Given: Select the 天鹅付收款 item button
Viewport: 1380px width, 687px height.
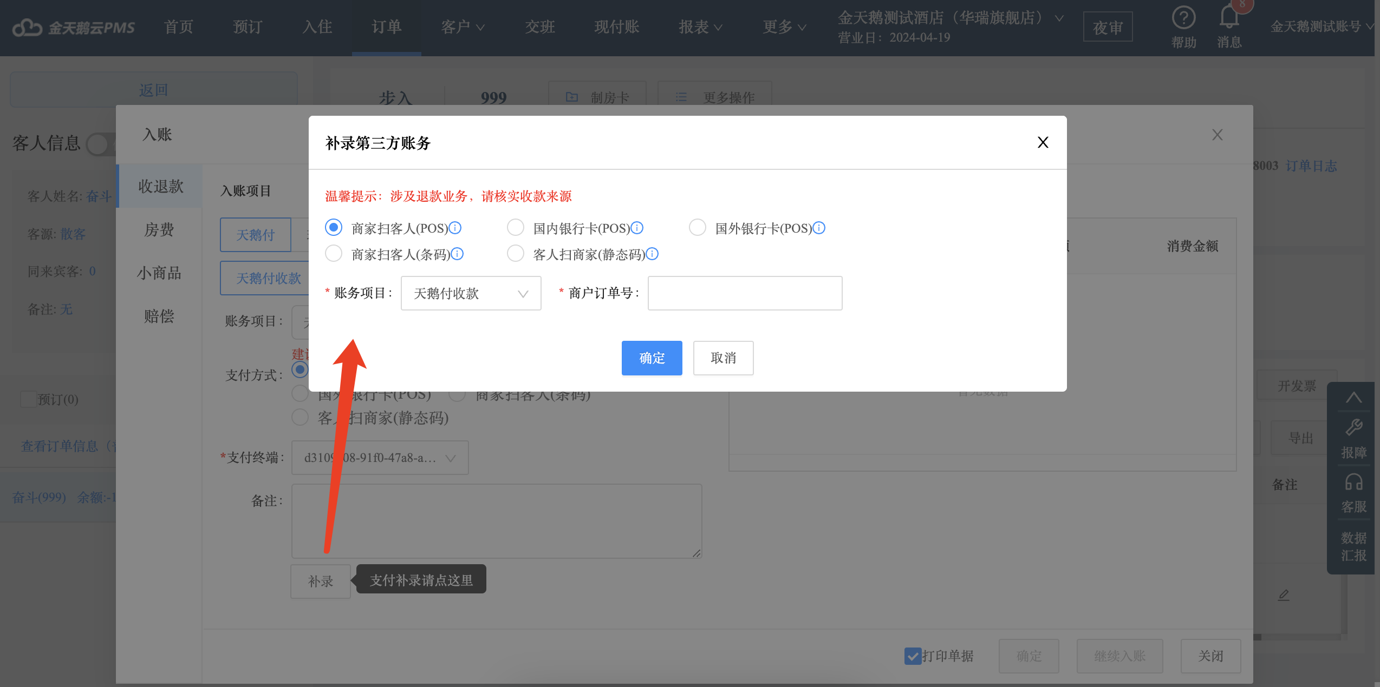Looking at the screenshot, I should pos(265,278).
